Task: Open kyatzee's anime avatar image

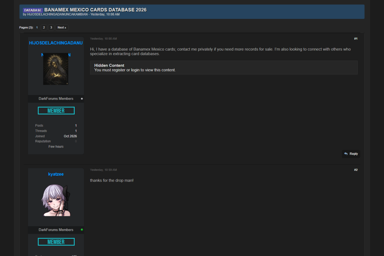Action: pos(56,200)
